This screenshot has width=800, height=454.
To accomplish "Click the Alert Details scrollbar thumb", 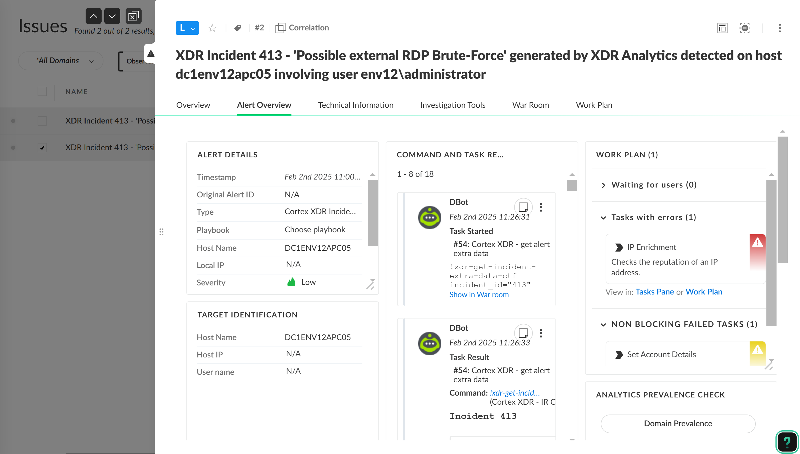I will pyautogui.click(x=373, y=213).
